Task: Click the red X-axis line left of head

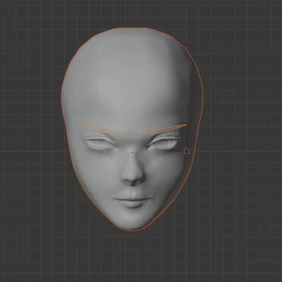Action: tap(34, 152)
